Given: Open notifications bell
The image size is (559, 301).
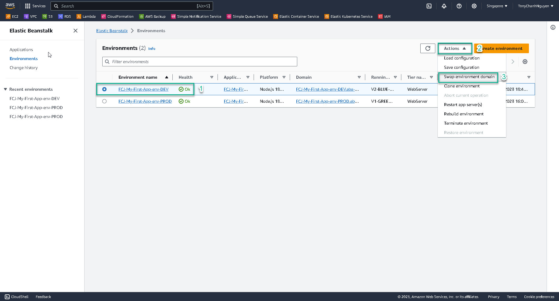Looking at the screenshot, I should [444, 6].
